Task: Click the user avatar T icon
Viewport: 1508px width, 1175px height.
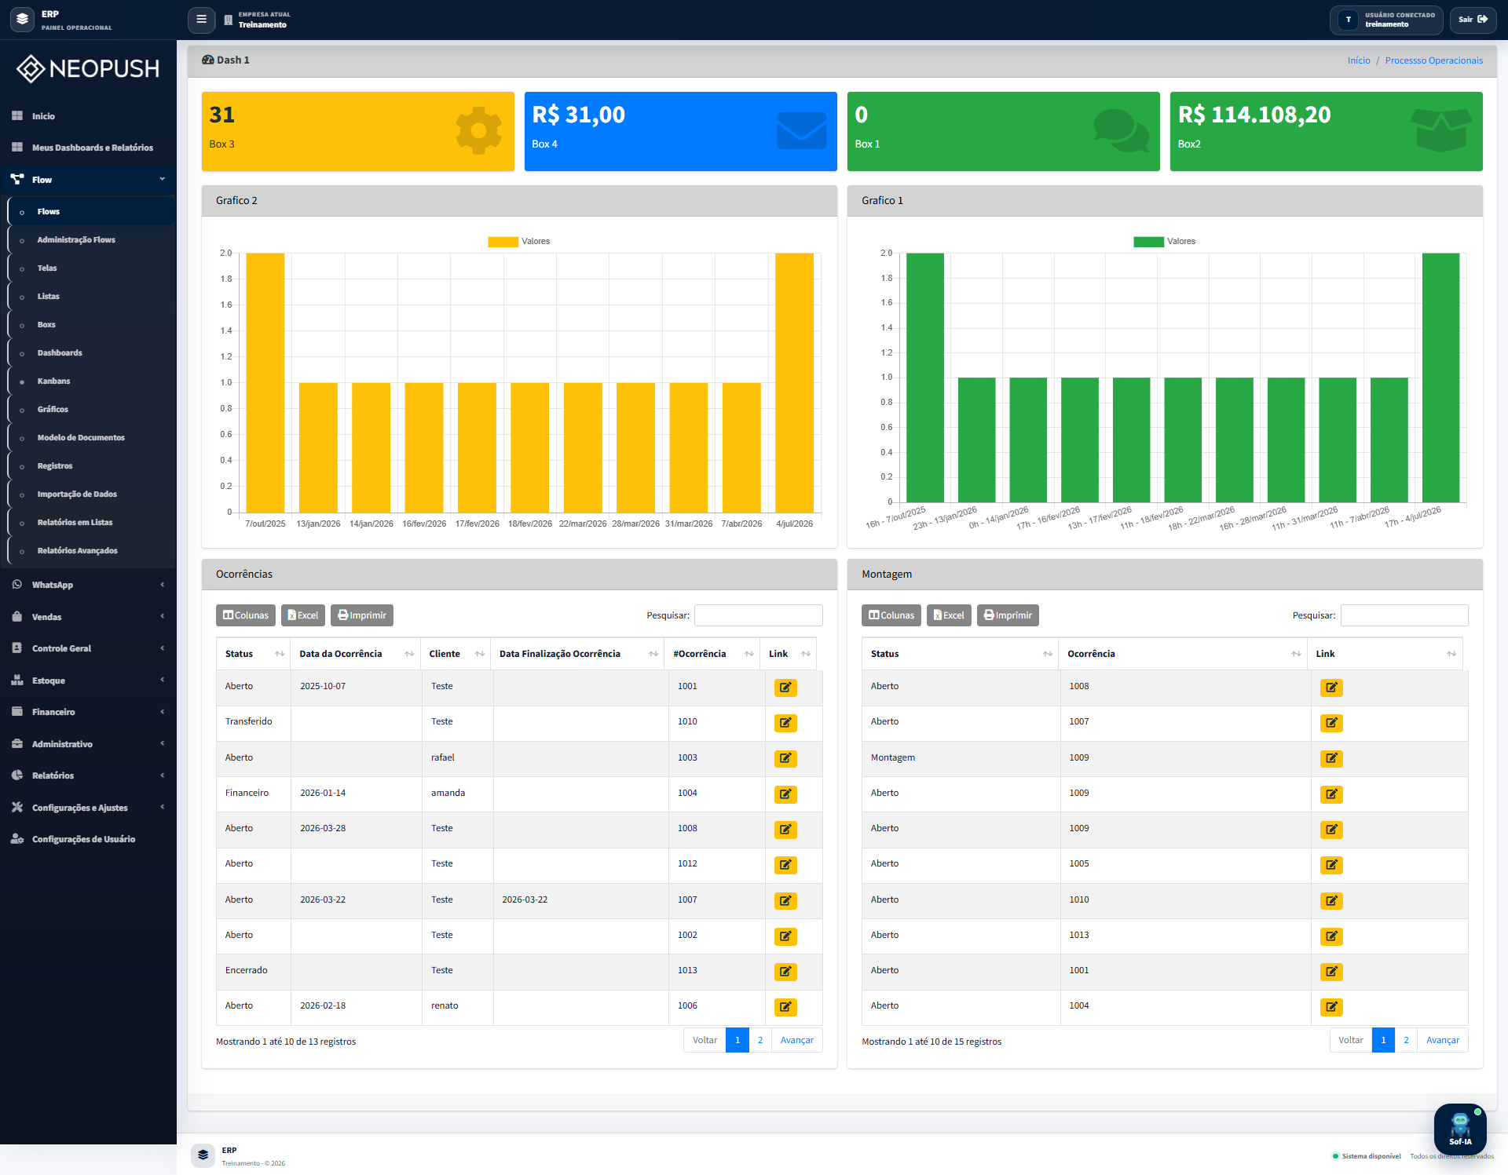Action: click(1348, 20)
